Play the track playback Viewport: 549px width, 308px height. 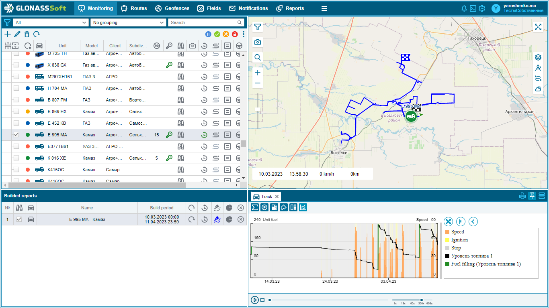click(254, 300)
